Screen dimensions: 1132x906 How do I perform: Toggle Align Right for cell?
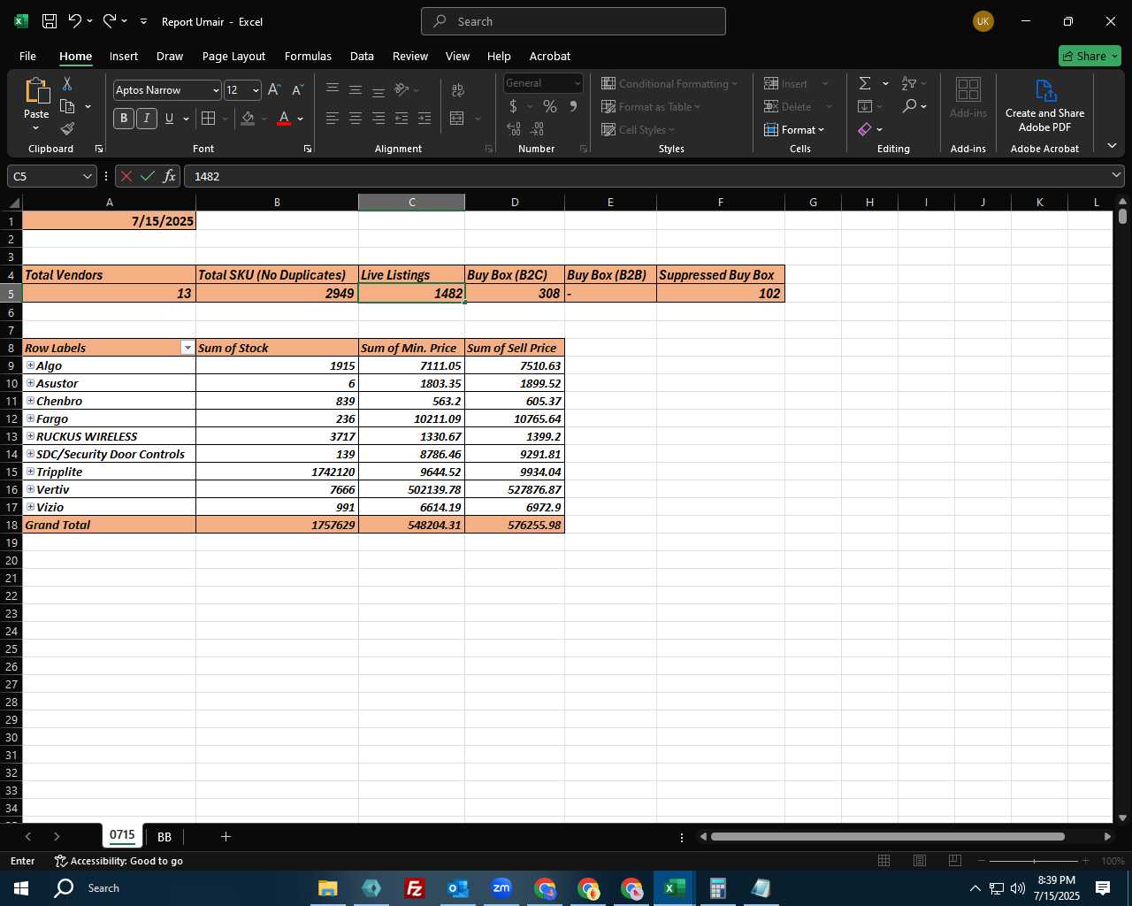coord(379,119)
